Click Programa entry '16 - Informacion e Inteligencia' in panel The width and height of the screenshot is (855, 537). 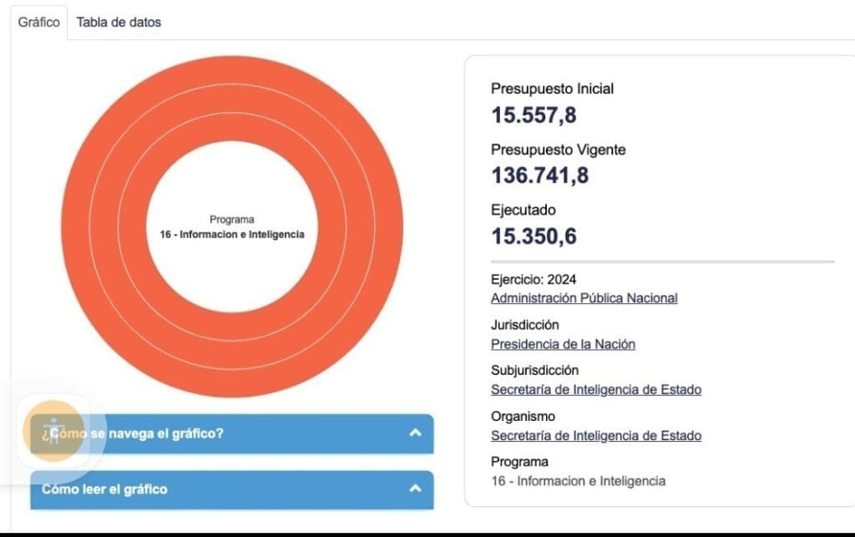578,481
